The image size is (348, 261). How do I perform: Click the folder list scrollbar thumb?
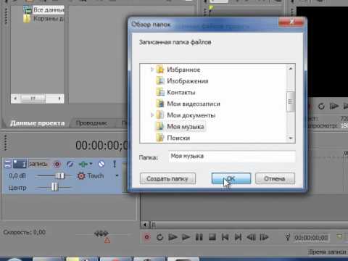click(x=291, y=101)
